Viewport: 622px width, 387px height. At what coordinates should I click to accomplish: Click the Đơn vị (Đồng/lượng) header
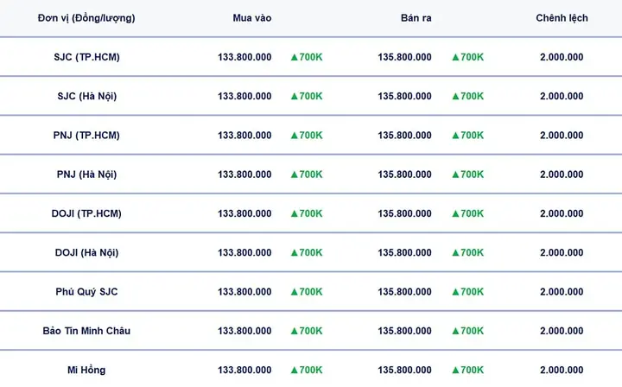point(86,18)
